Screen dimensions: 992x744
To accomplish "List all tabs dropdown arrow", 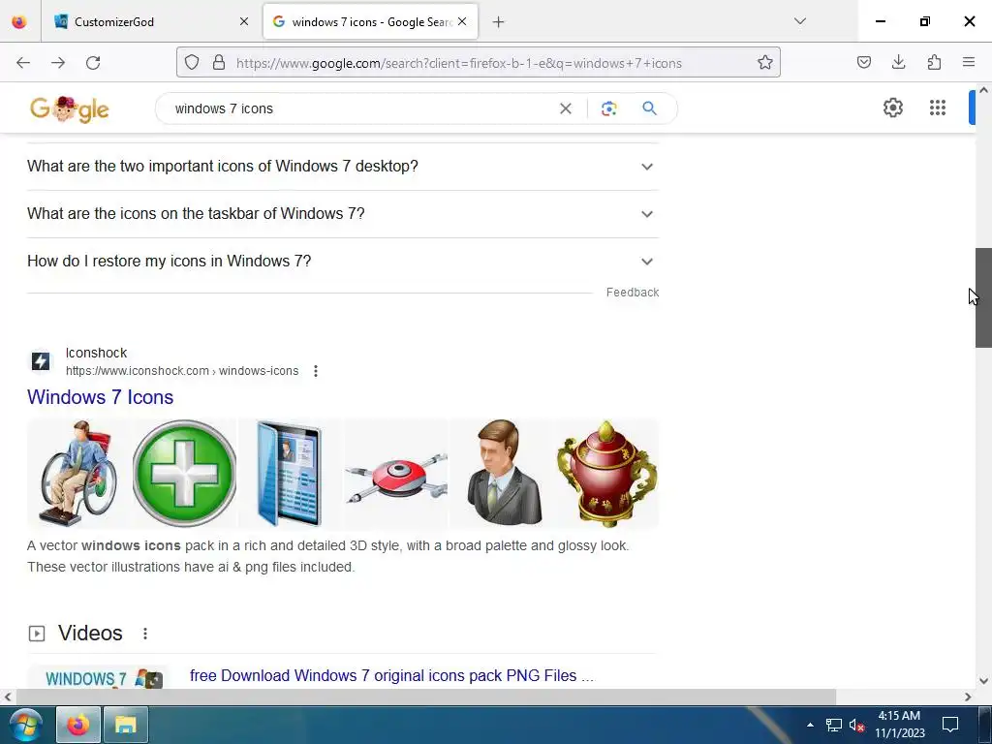I will (800, 21).
